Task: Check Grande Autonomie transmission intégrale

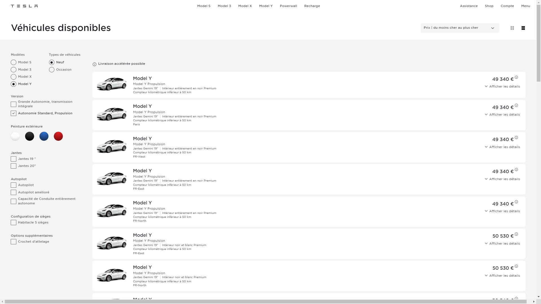Action: pos(14,104)
